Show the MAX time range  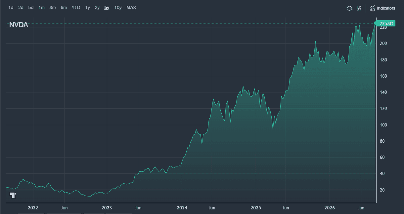point(131,8)
